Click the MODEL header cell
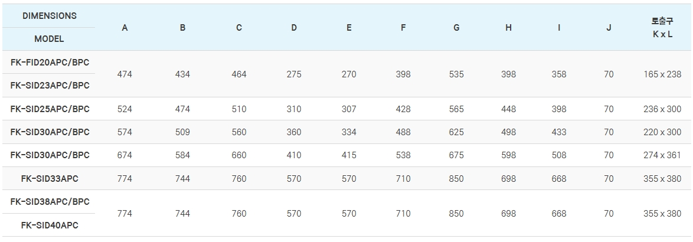693x242 pixels. [49, 39]
